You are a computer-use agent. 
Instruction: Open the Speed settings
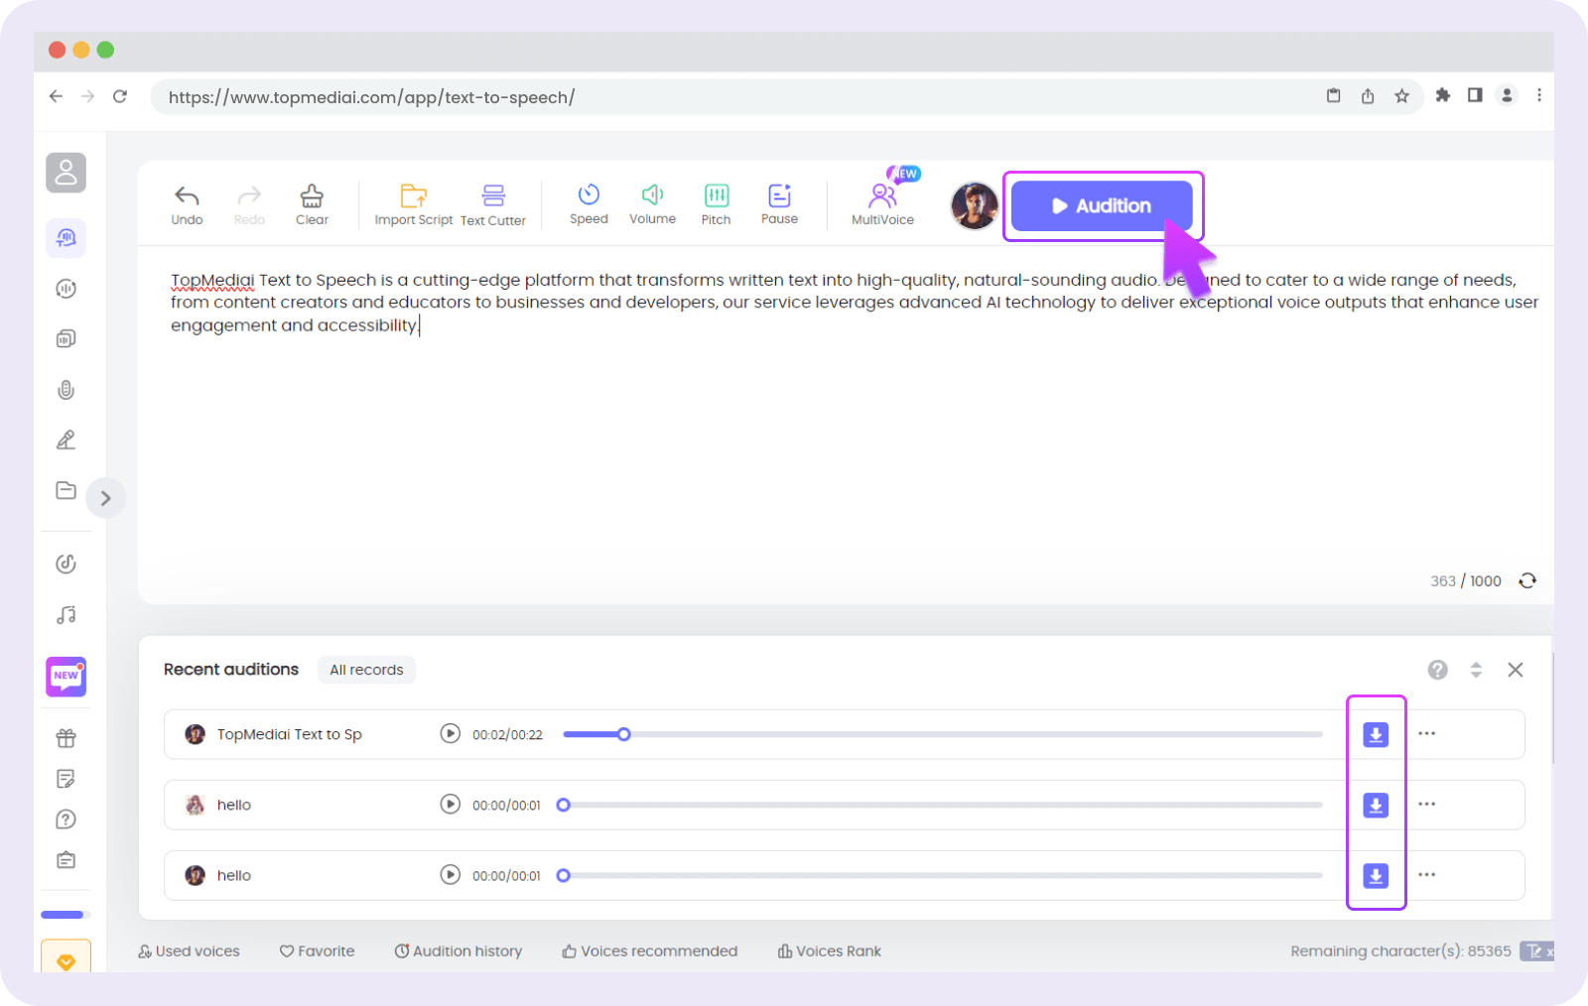coord(589,203)
